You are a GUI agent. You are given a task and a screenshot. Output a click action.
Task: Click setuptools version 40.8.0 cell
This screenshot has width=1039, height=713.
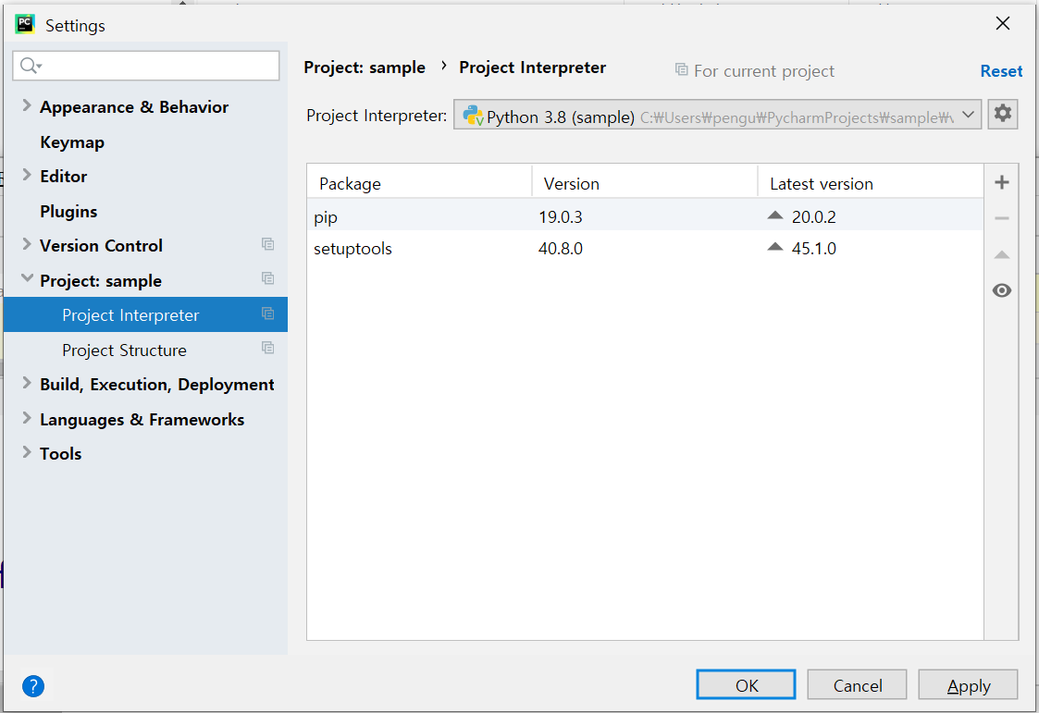(x=561, y=249)
